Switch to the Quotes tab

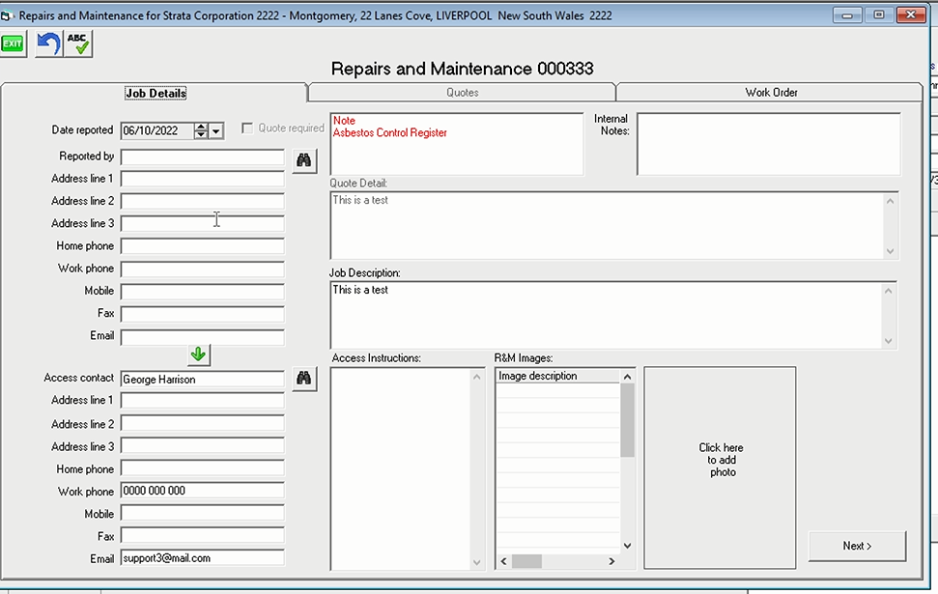(x=462, y=93)
